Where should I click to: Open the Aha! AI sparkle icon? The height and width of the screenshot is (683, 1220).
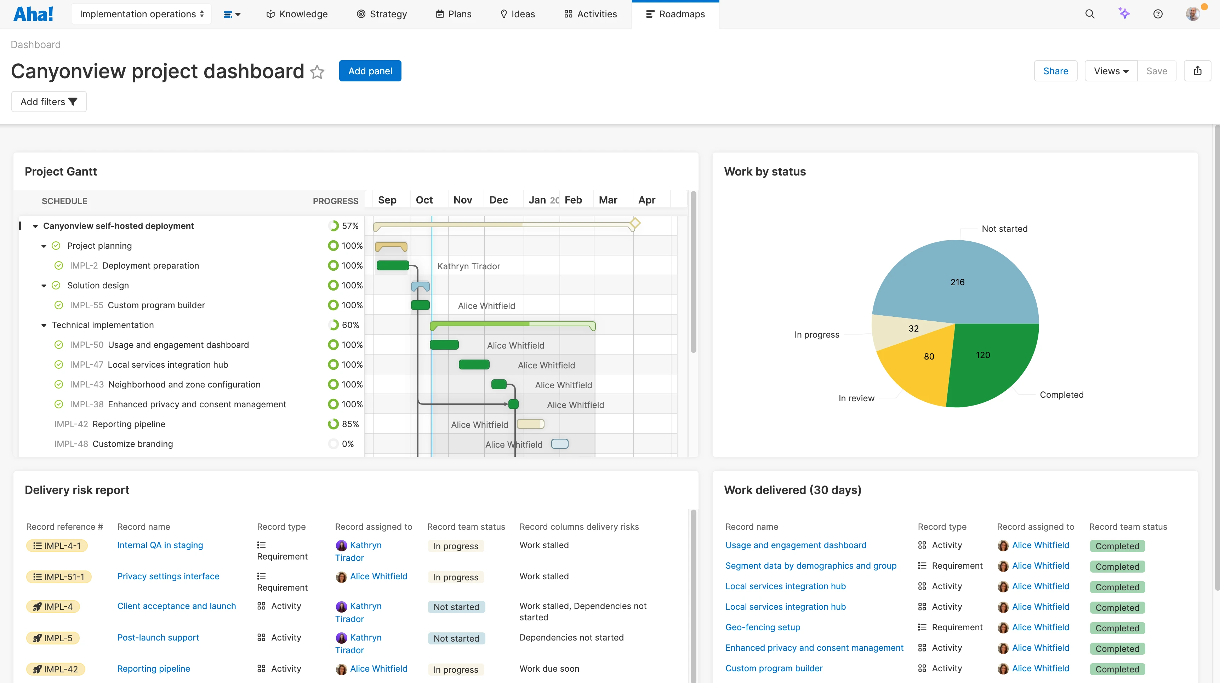[x=1124, y=14]
